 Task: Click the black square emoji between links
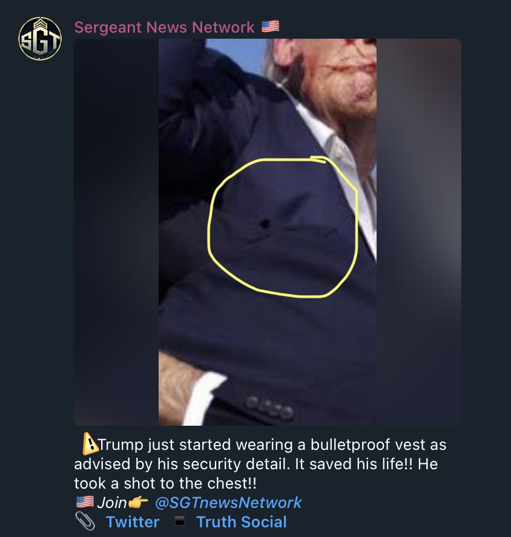coord(179,521)
